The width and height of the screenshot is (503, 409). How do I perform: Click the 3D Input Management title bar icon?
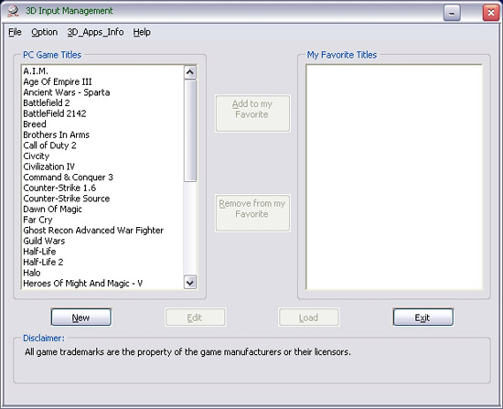click(x=13, y=11)
